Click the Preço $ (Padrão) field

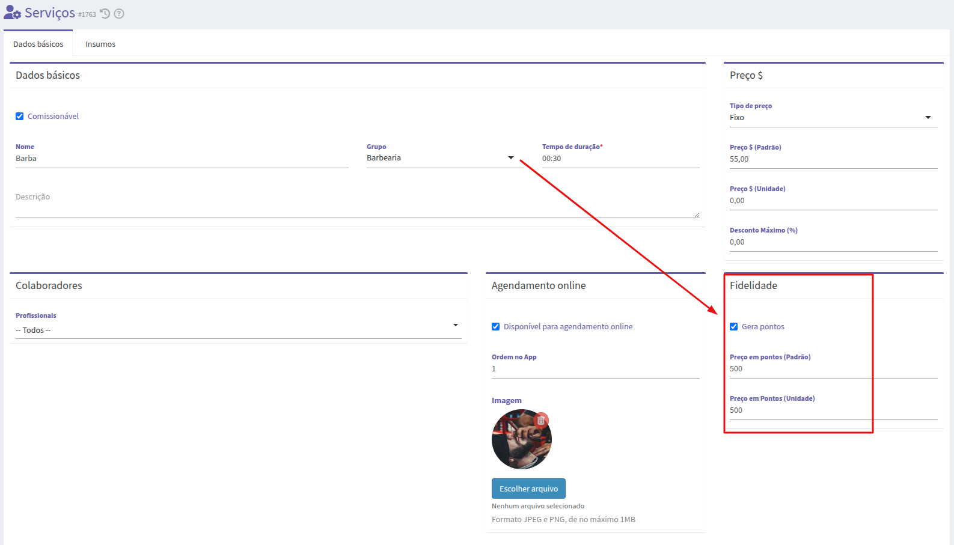tap(833, 159)
